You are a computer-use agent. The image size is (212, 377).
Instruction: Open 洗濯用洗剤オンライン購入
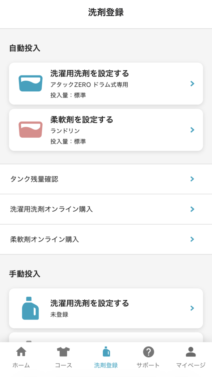pyautogui.click(x=106, y=209)
